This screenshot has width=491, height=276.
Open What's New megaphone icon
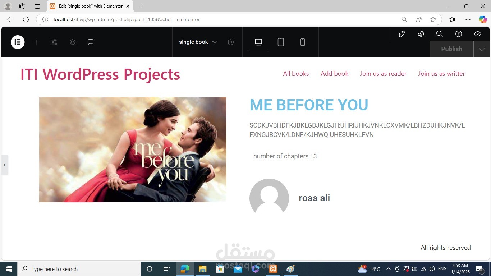pos(421,34)
